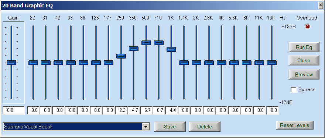
Task: Click the 1K value field showing 4.4
Action: (x=171, y=110)
